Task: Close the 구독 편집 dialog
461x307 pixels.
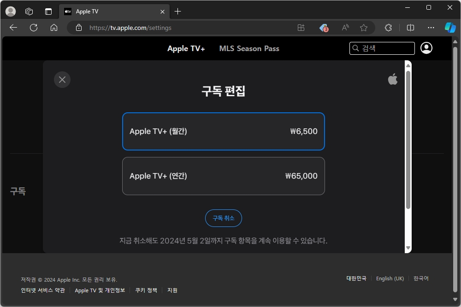Action: pos(62,80)
